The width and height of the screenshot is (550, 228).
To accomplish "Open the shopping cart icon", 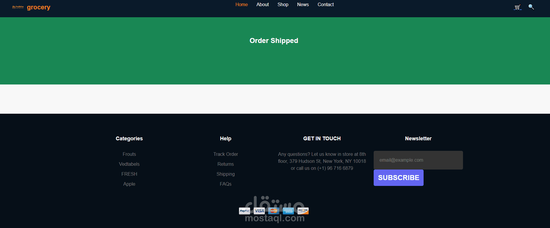I will [518, 7].
